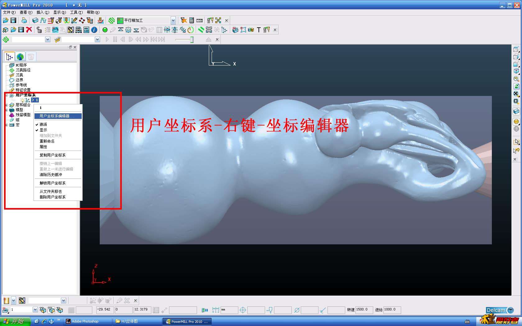Click the red X delete icon

coord(29,30)
